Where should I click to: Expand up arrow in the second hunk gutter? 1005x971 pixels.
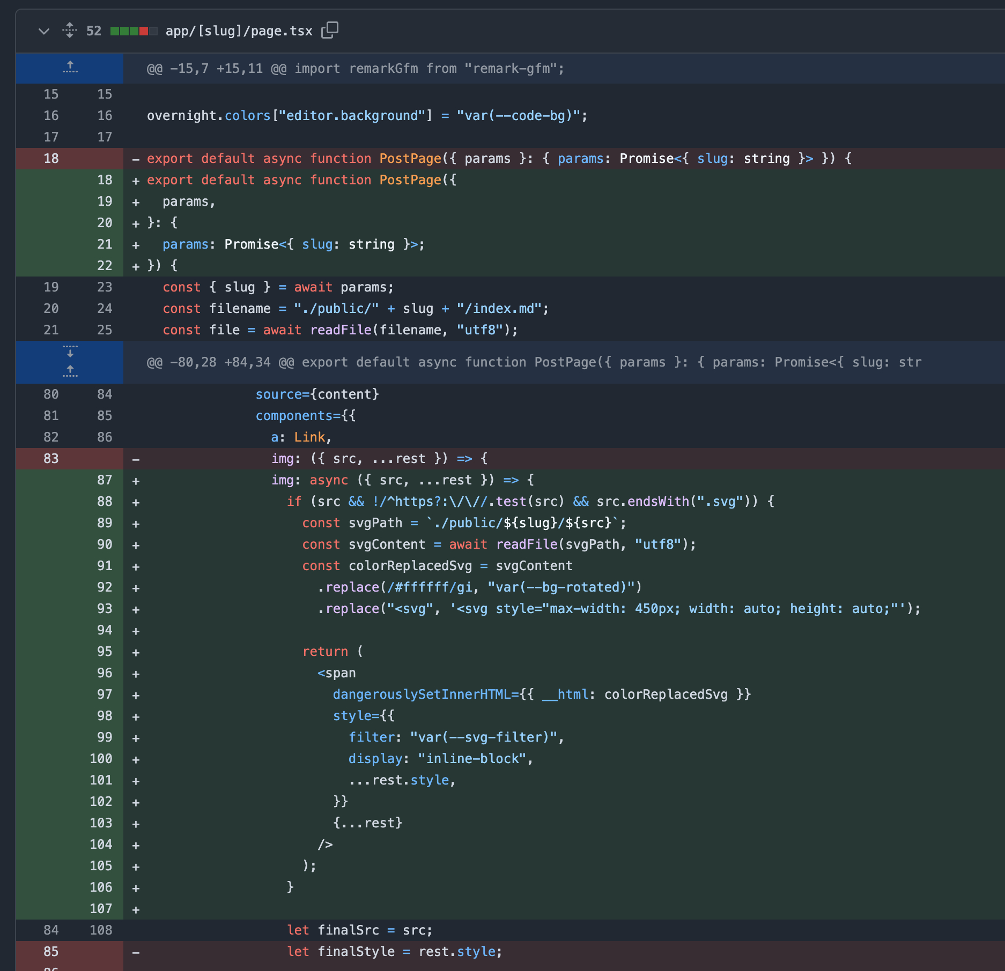pos(70,371)
